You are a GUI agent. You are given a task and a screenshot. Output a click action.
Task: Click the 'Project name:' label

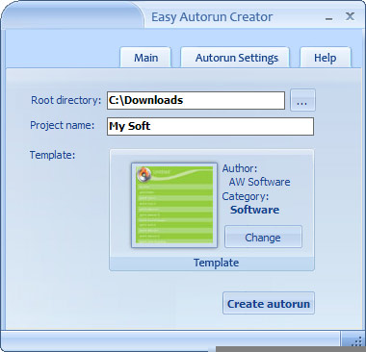pos(63,125)
